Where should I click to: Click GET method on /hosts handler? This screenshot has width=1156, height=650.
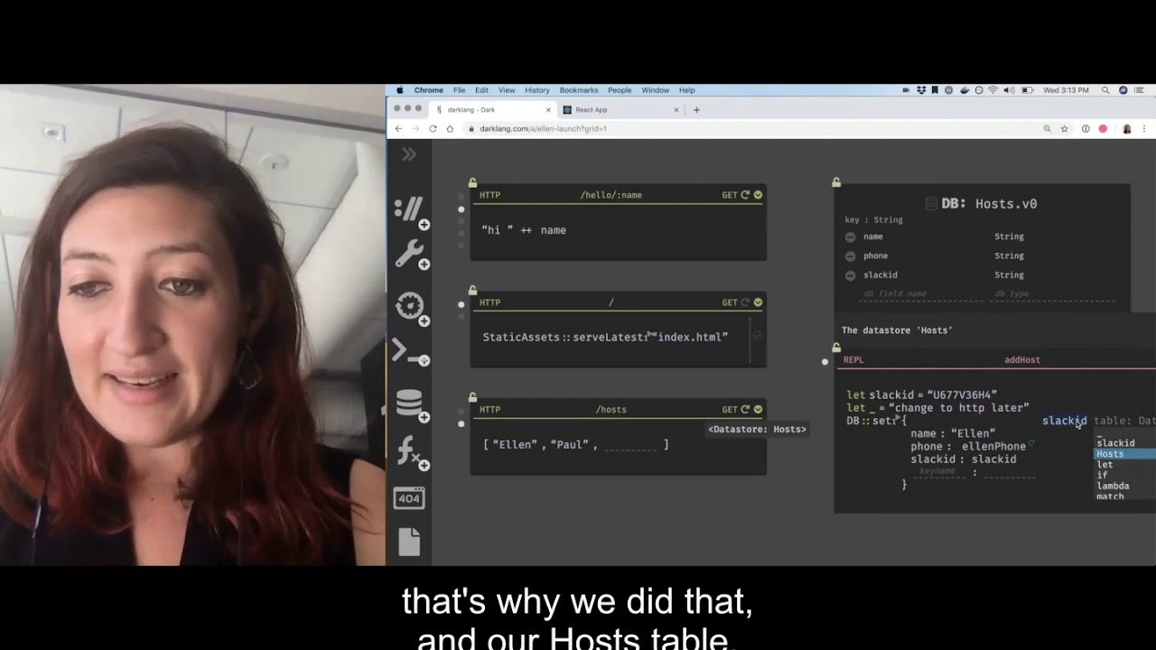(x=730, y=410)
